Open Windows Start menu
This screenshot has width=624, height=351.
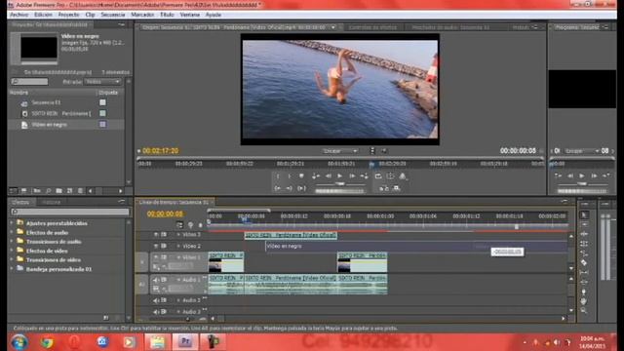point(19,342)
